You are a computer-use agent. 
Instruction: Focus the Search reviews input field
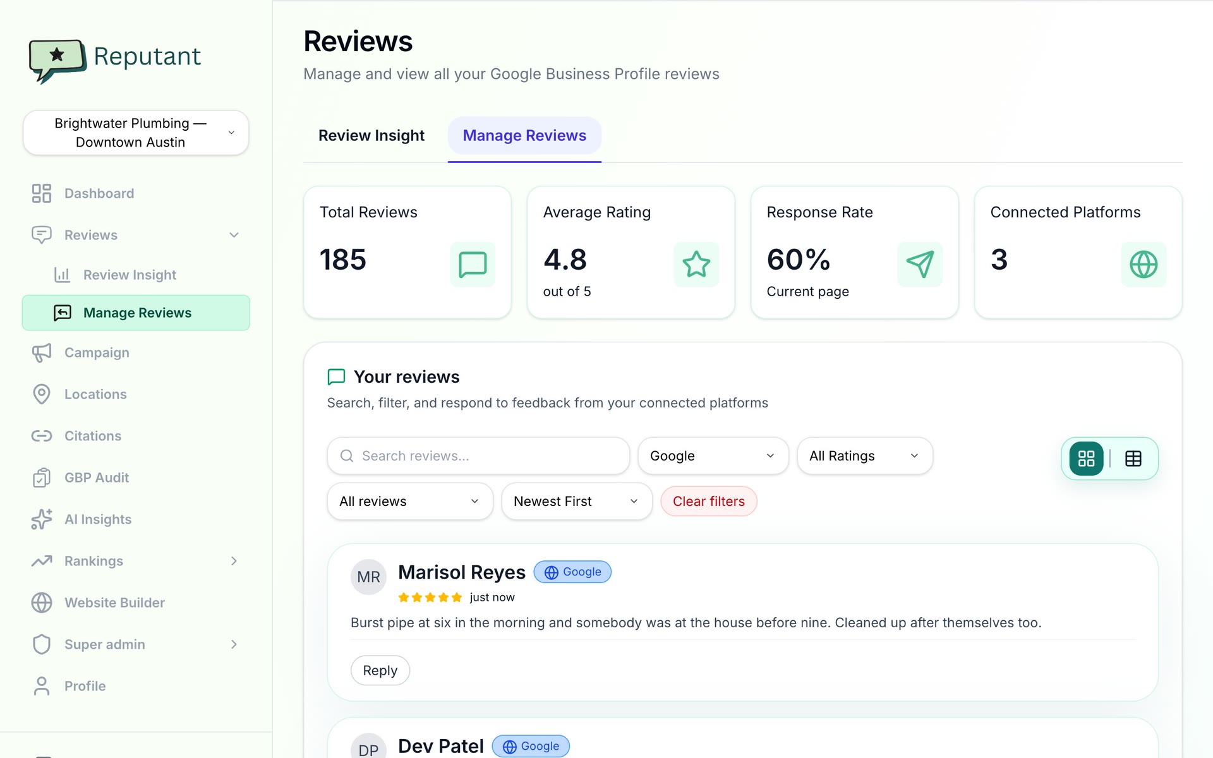point(478,456)
